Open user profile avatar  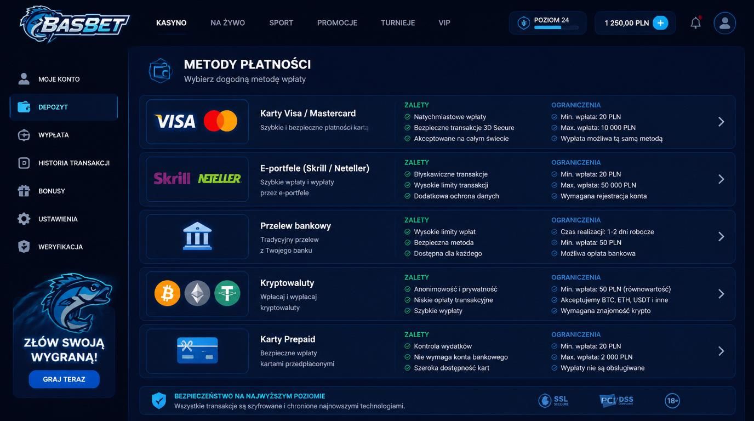724,23
